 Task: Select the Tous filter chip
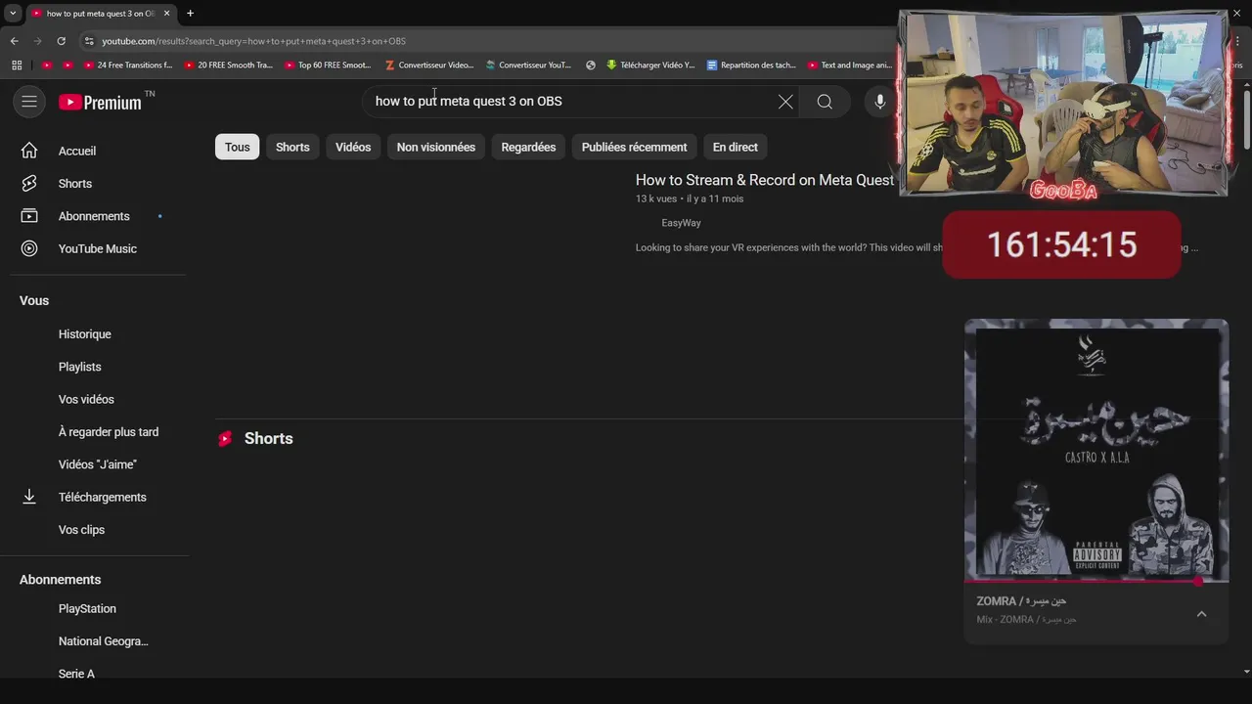237,147
